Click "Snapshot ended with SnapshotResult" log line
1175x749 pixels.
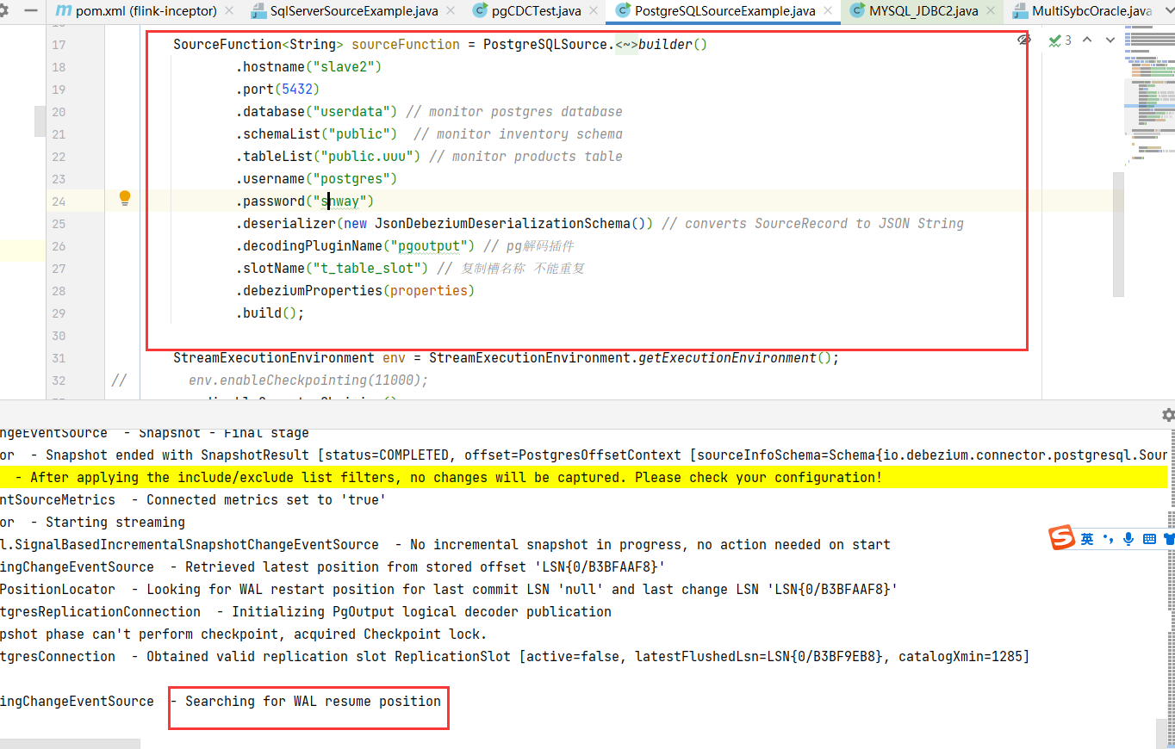coord(584,455)
